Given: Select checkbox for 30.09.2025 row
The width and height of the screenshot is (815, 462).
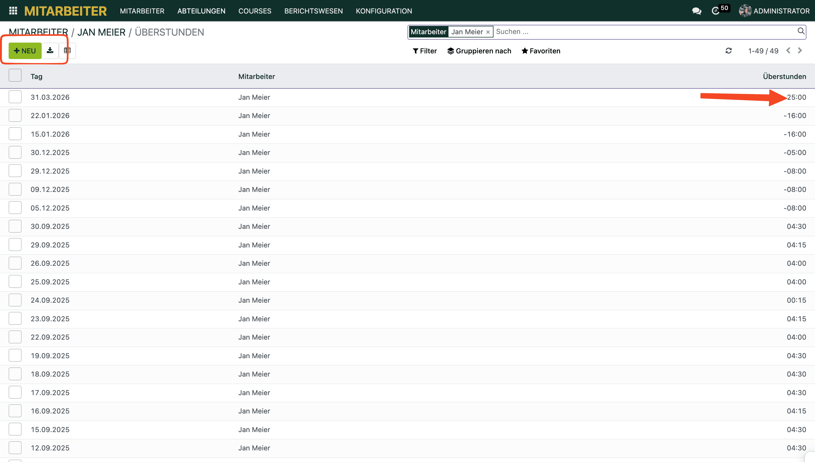Looking at the screenshot, I should point(15,226).
